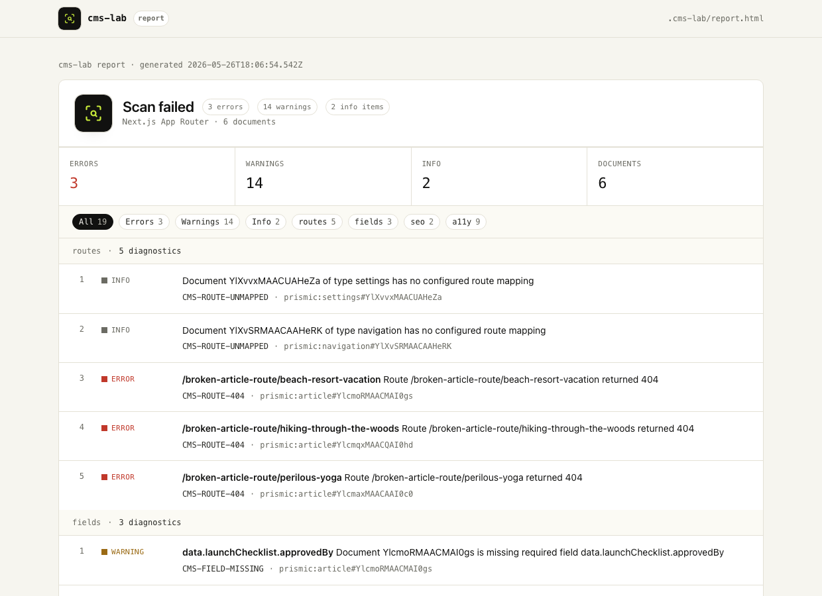Viewport: 822px width, 596px height.
Task: Click prismic:navigation#YlXvSRMAACAAHeRK reference
Action: (368, 346)
